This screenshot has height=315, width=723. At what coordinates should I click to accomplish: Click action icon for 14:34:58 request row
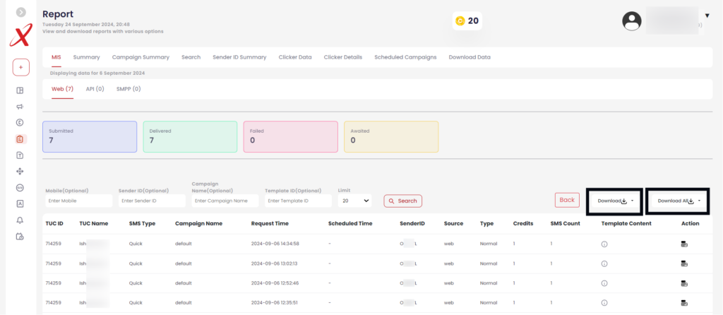click(x=684, y=244)
